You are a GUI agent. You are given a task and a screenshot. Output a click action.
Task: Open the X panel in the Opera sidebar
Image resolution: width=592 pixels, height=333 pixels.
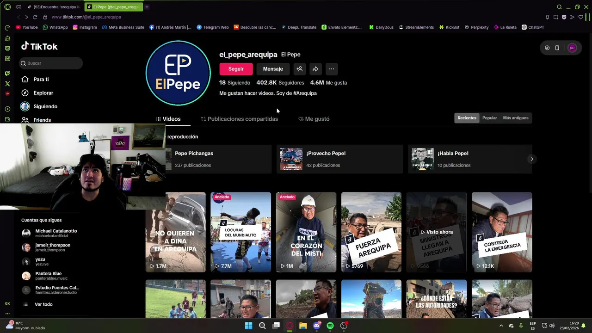(7, 84)
